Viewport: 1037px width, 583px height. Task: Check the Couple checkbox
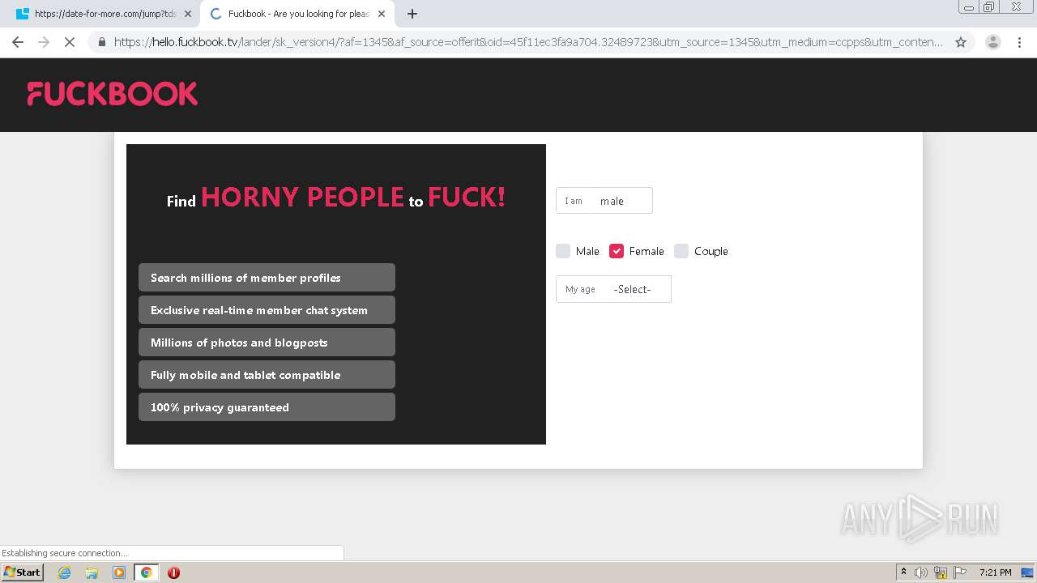pyautogui.click(x=681, y=251)
